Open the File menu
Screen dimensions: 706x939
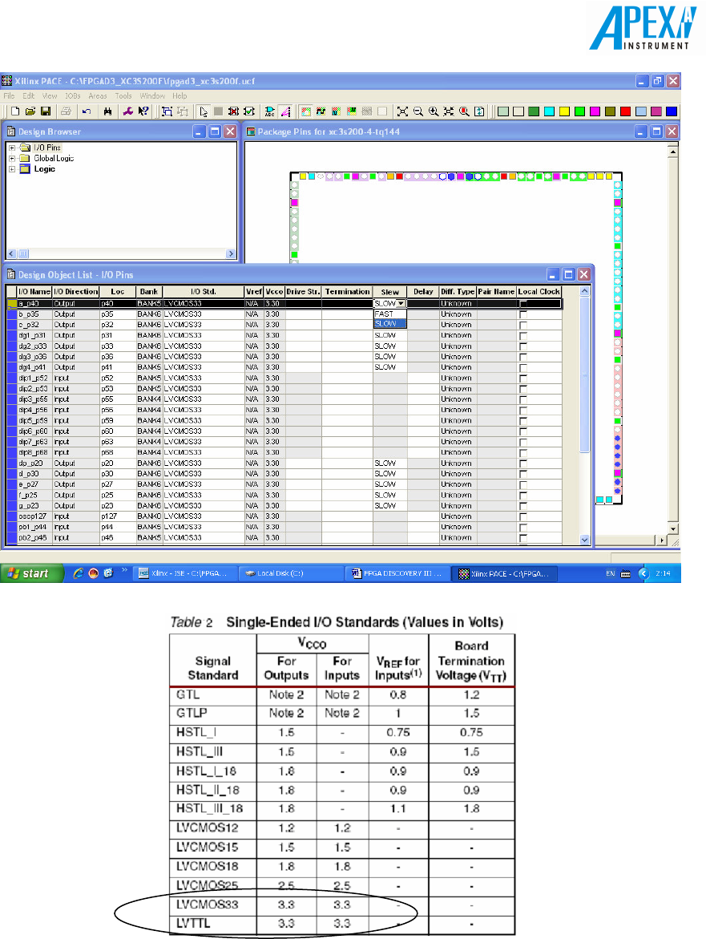(9, 95)
